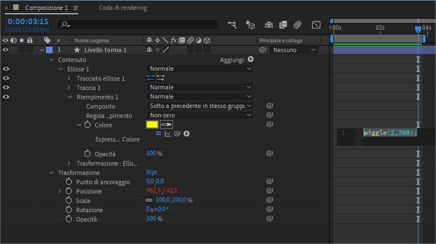Click the Scala value 100,0
Viewport: 436px width, 244px height.
click(163, 200)
